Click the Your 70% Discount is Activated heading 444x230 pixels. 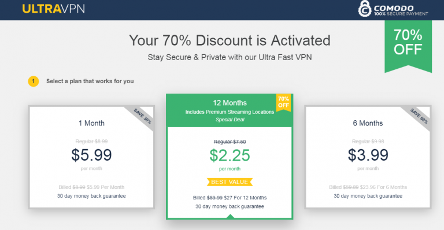click(230, 40)
